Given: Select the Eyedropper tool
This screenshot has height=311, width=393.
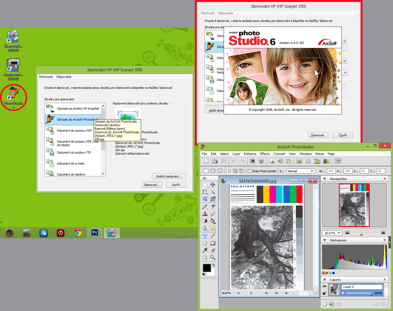Looking at the screenshot, I should [x=205, y=250].
